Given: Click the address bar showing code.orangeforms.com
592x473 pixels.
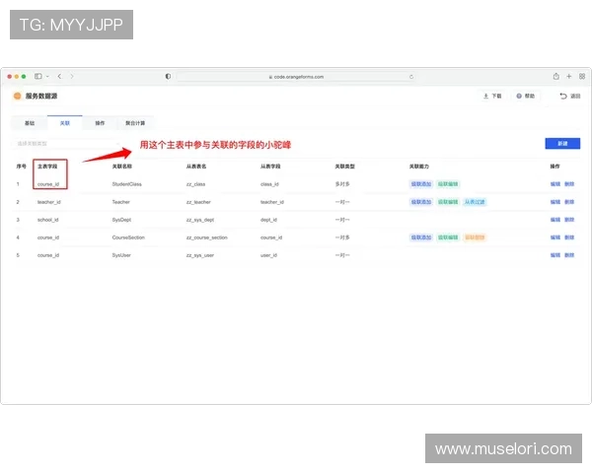Looking at the screenshot, I should [296, 76].
